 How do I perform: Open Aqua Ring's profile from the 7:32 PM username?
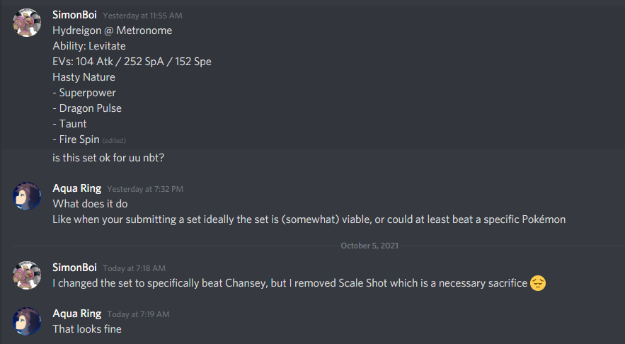point(77,188)
